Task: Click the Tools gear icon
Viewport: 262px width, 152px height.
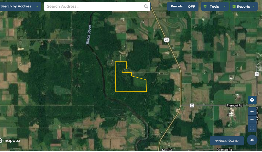Action: coord(205,6)
